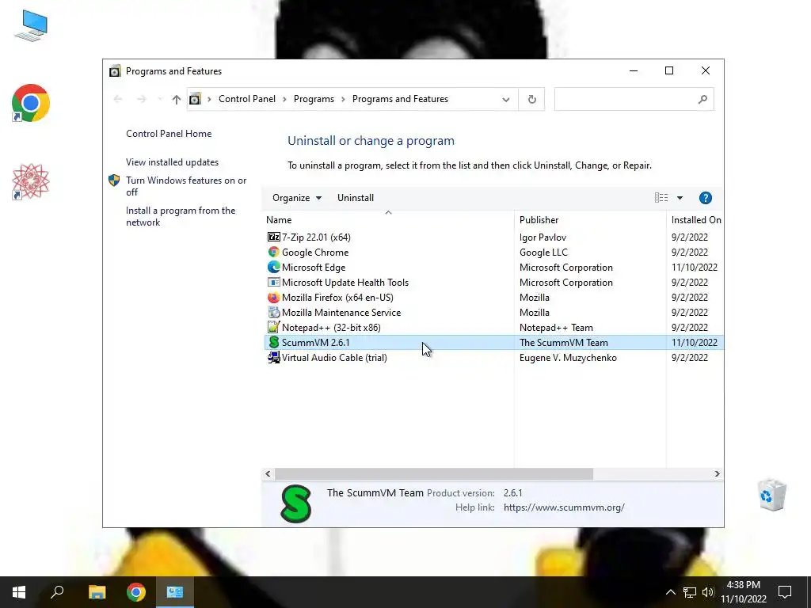Select Notepad++ (32-bit x86) entry
Screen dimensions: 811x608
pos(493,327)
